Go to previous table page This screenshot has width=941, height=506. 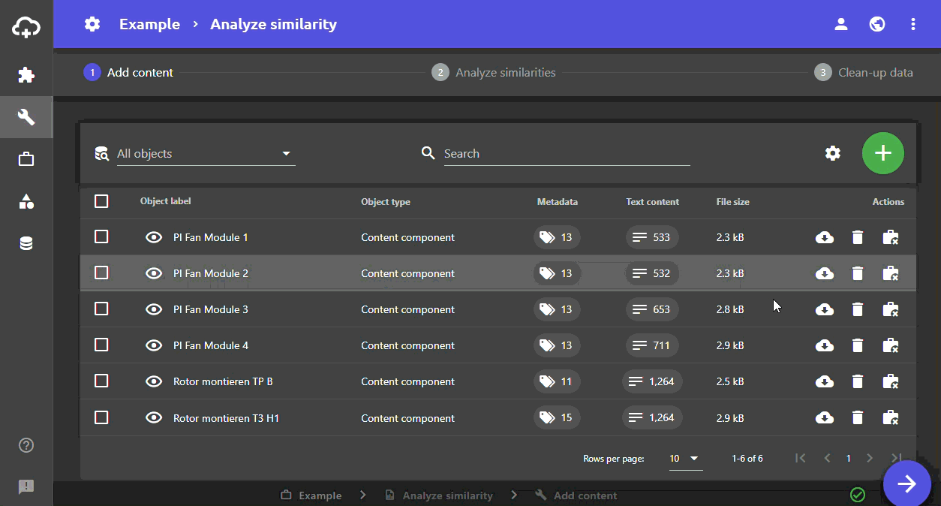828,458
